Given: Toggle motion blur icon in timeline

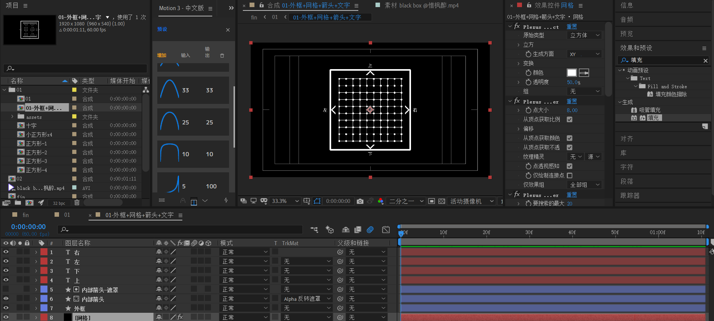Looking at the screenshot, I should click(370, 229).
